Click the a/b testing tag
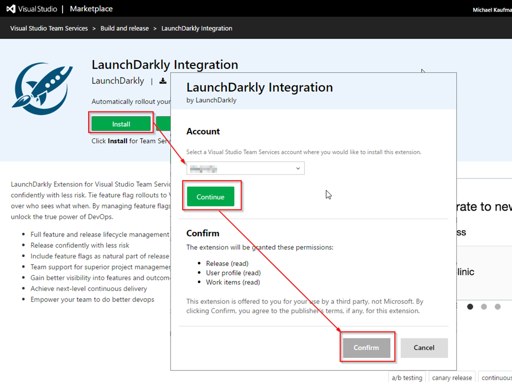The image size is (512, 382). (407, 377)
